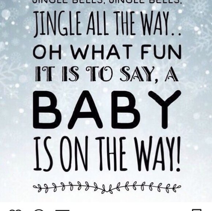The width and height of the screenshot is (212, 211).
Task: Tap the 'BABY' word in the image
Action: [x=107, y=110]
